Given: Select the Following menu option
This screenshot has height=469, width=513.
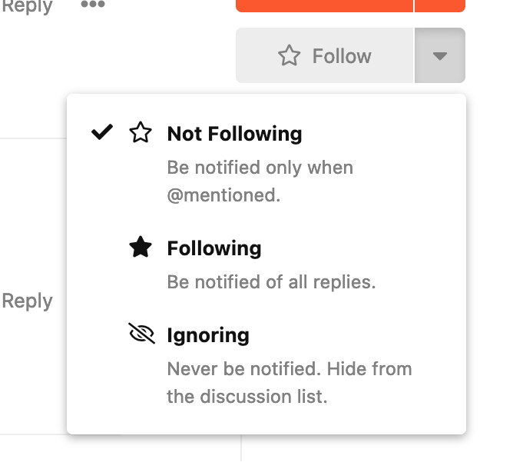Looking at the screenshot, I should 266,264.
